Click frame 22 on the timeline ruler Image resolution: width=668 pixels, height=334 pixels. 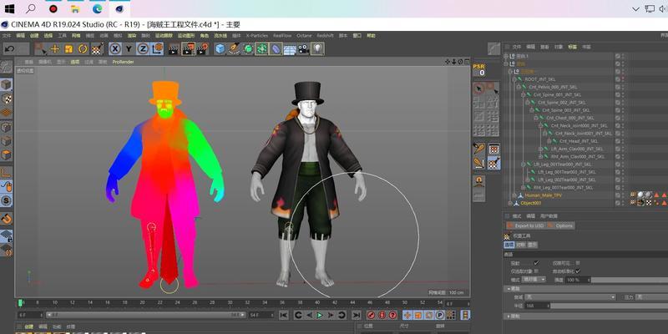click(160, 302)
